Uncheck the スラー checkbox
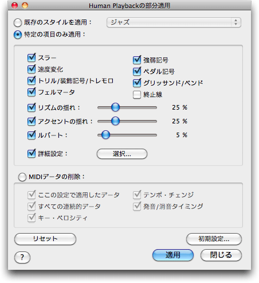 click(x=32, y=57)
